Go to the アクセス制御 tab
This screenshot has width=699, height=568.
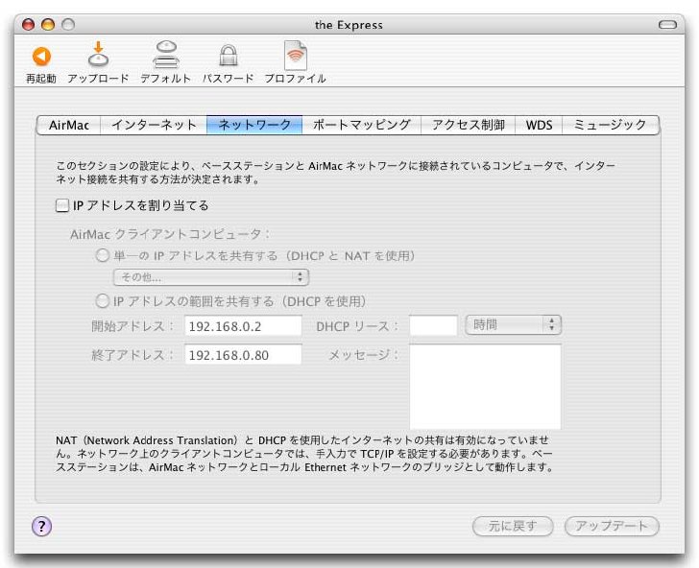click(469, 125)
